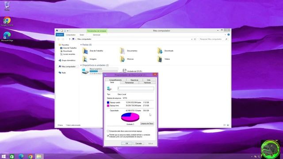Select Favoritos in the navigation pane
The image size is (283, 159).
65,45
